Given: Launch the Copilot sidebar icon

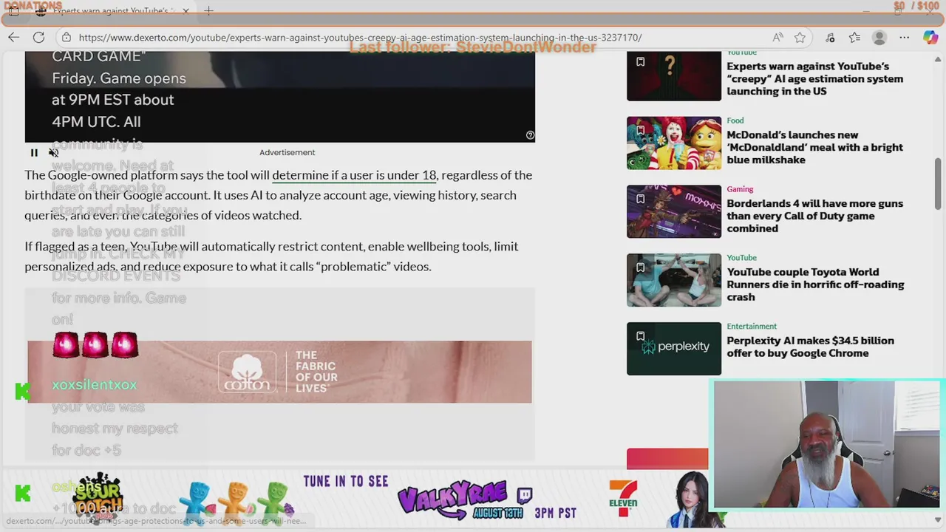Looking at the screenshot, I should click(930, 37).
